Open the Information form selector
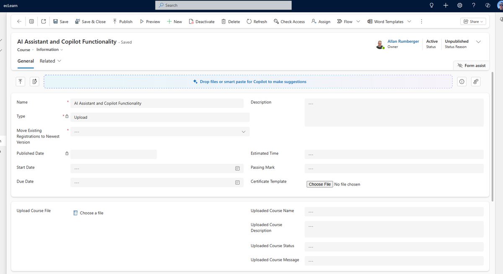The height and width of the screenshot is (274, 503). pos(50,50)
